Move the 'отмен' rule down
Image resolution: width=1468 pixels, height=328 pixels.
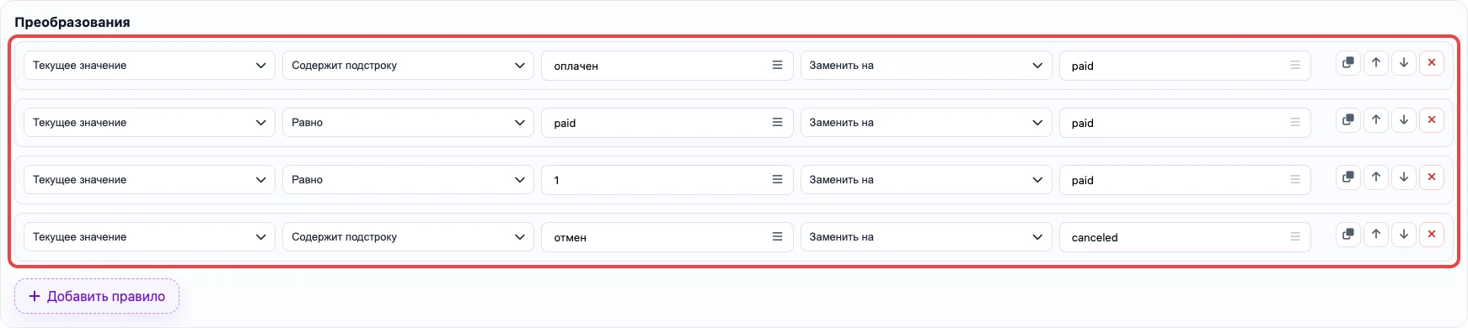point(1404,235)
